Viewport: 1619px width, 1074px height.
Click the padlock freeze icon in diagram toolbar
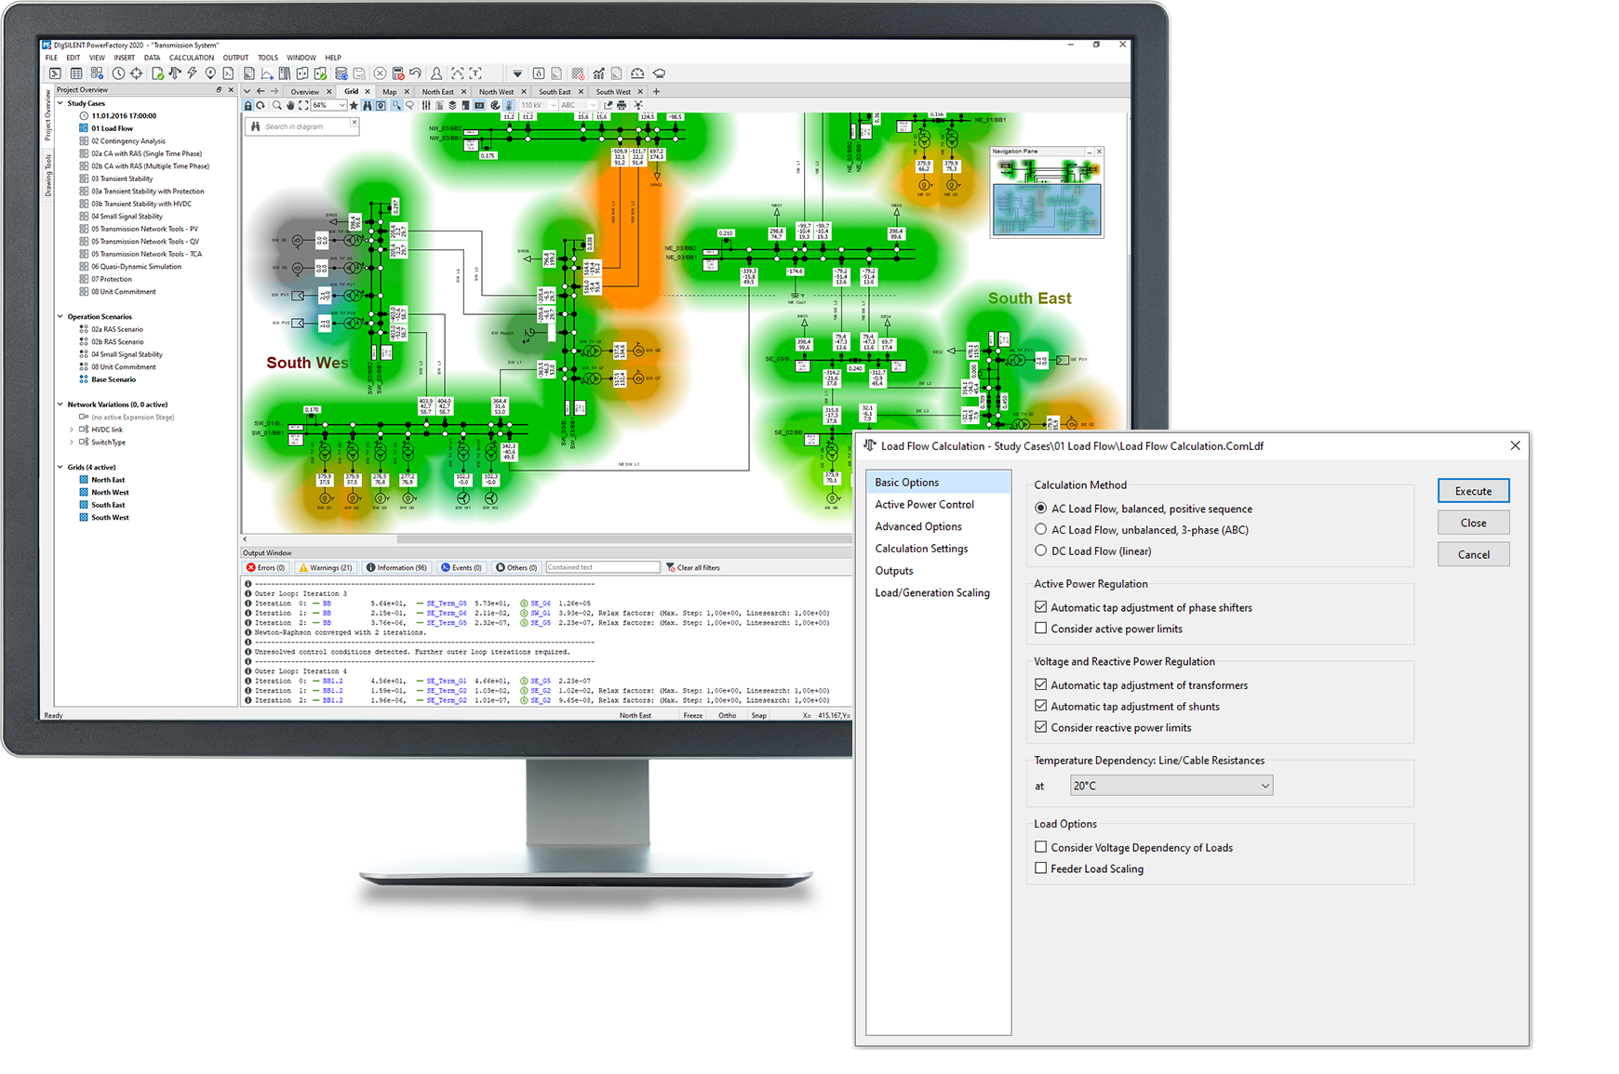point(248,106)
